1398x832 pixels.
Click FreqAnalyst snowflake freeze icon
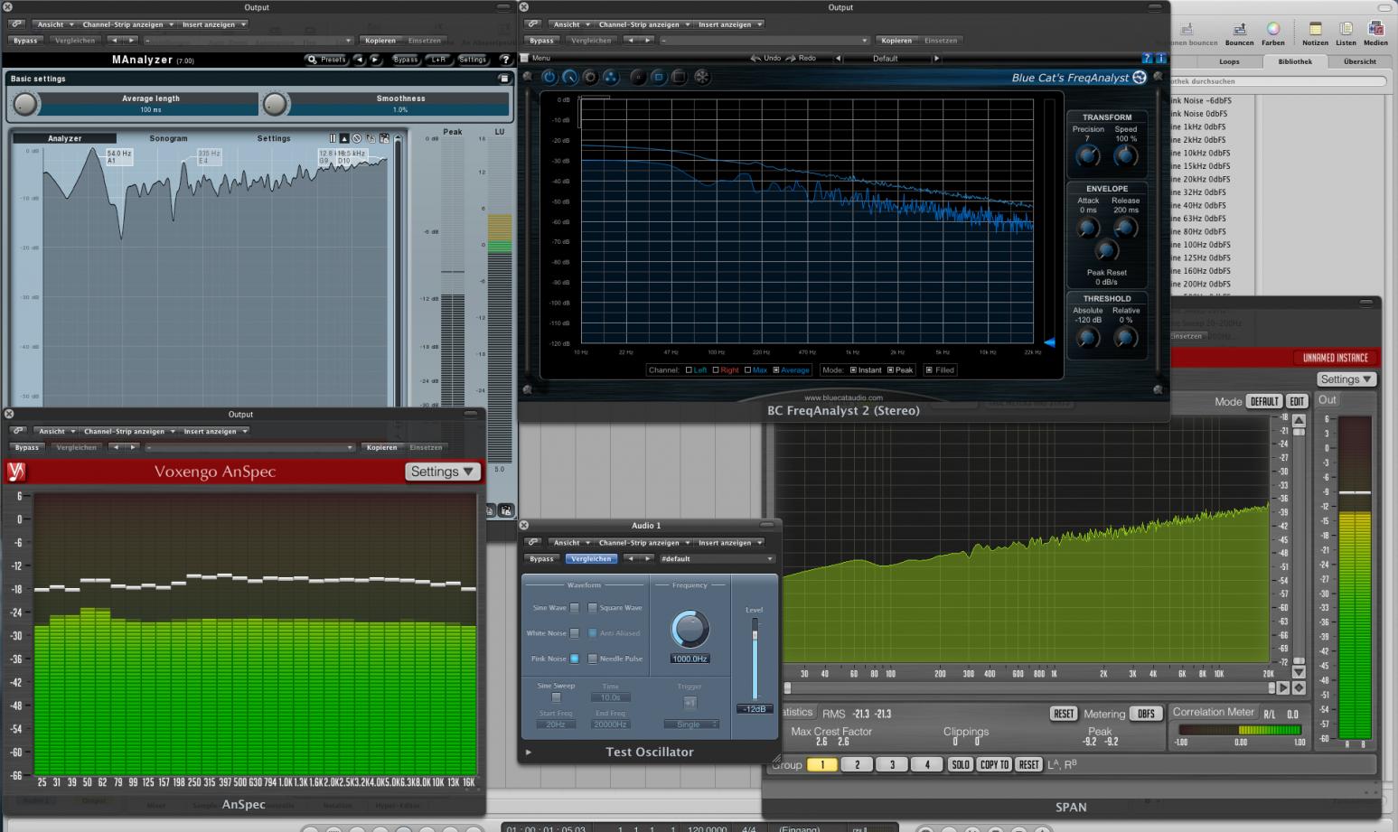tap(702, 78)
